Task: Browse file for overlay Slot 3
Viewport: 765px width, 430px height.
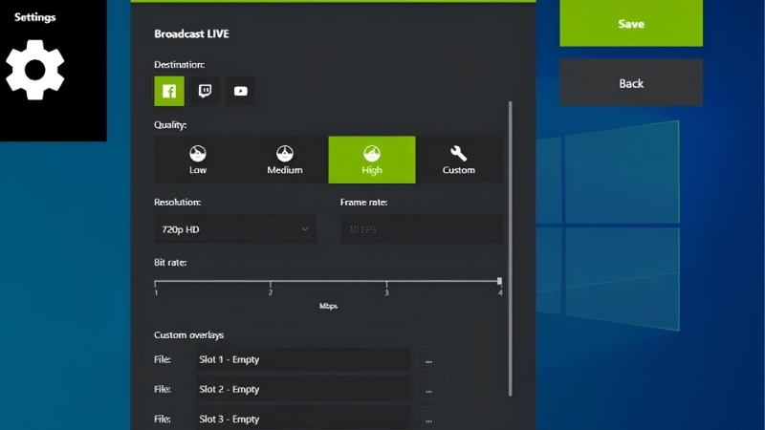Action: [428, 419]
